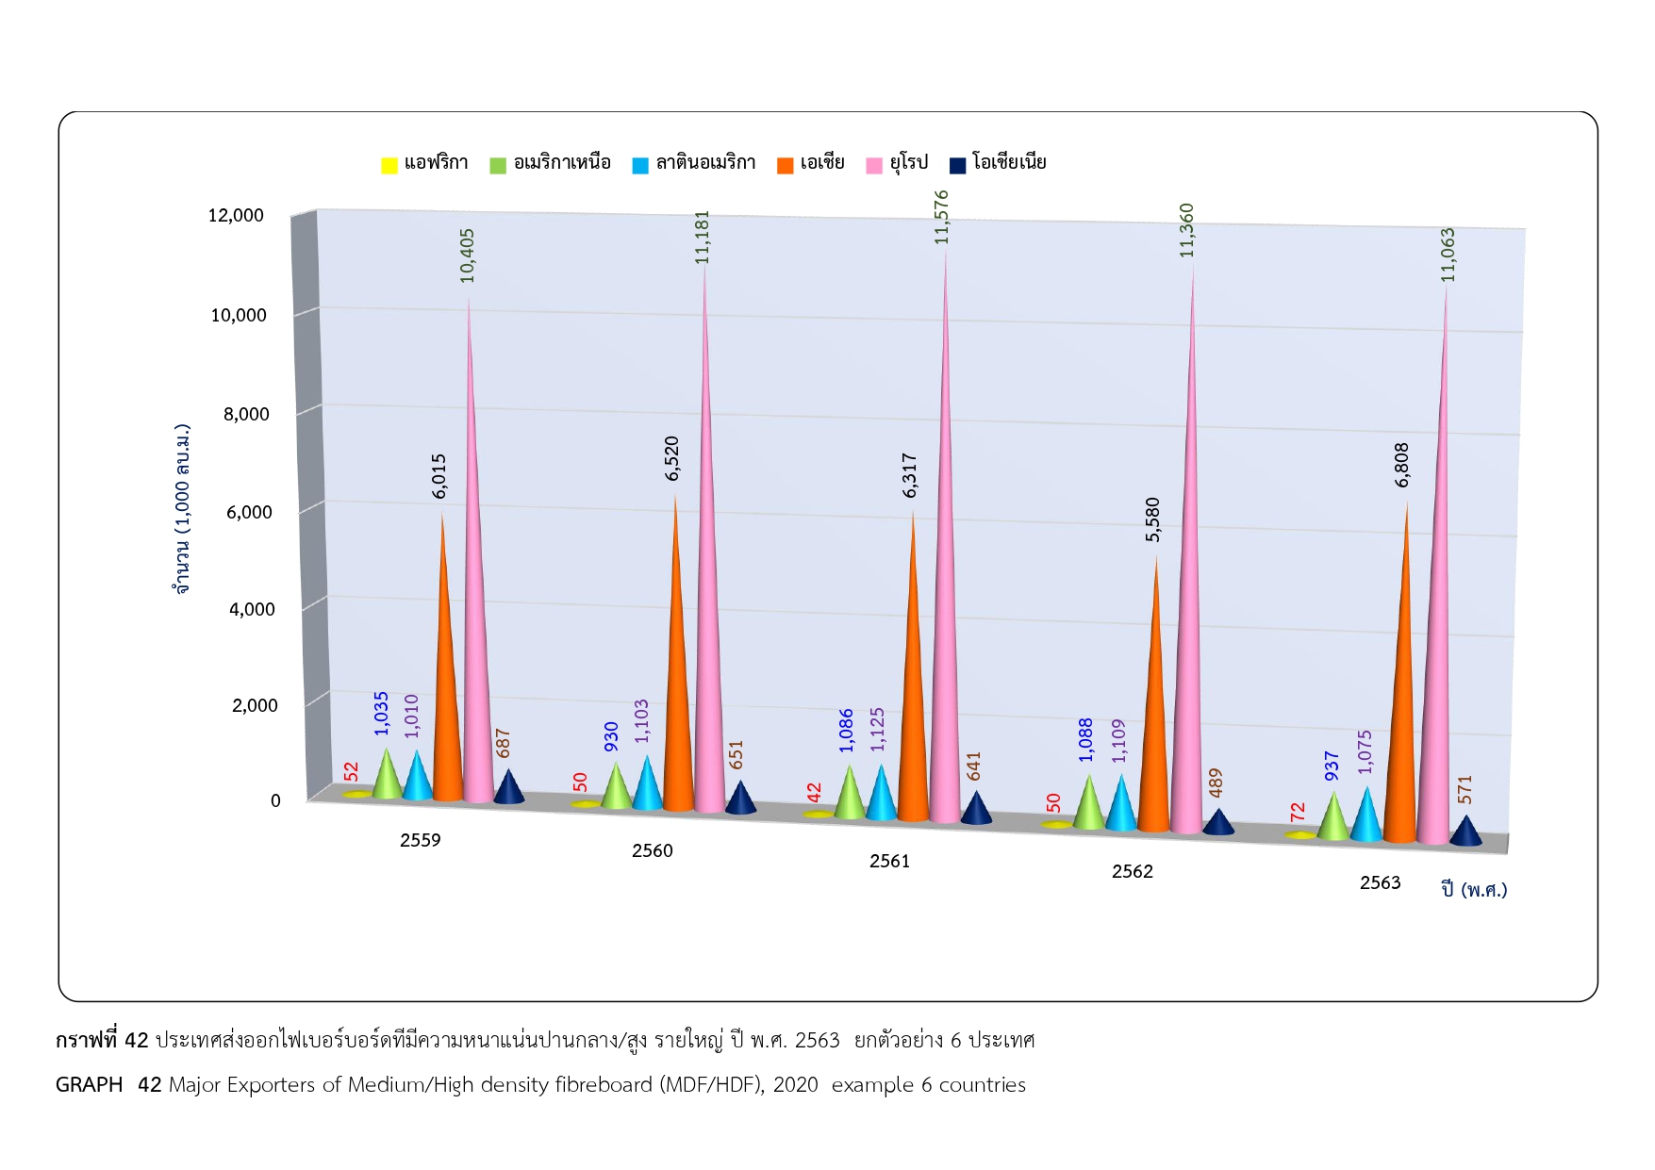Click the 4,000 value-axis label
Screen dimensions: 1655x1170
click(252, 610)
